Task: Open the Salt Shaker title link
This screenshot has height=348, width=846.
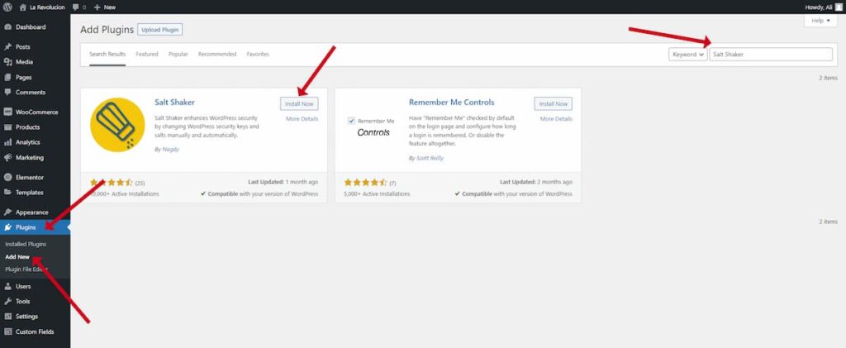Action: 175,102
